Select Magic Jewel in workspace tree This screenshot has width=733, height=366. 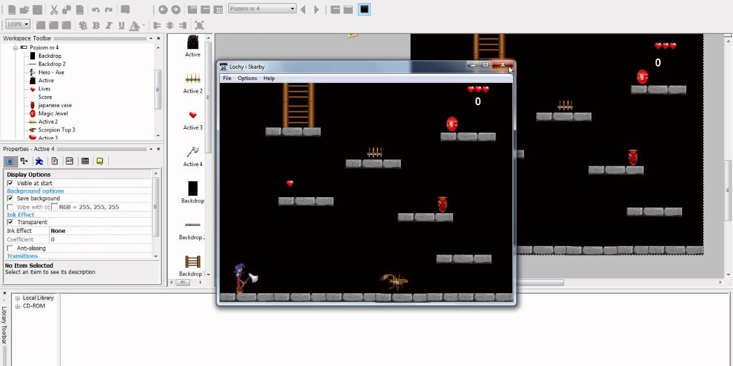[53, 113]
